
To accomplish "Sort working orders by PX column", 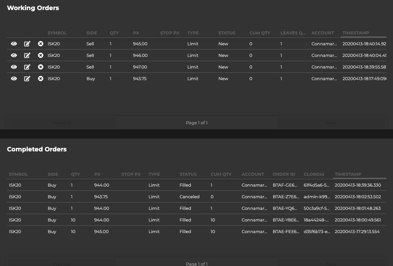I will click(136, 33).
